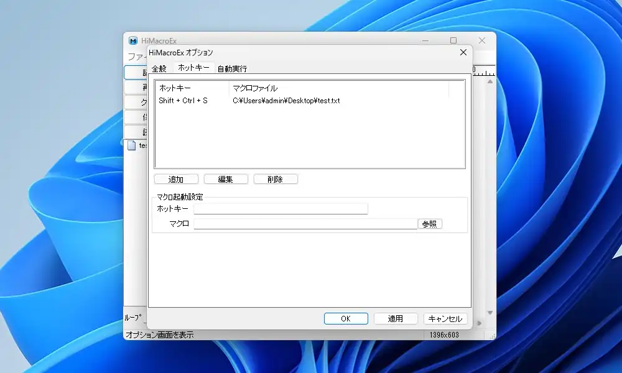622x373 pixels.
Task: Click the 編集 button
Action: [x=226, y=179]
